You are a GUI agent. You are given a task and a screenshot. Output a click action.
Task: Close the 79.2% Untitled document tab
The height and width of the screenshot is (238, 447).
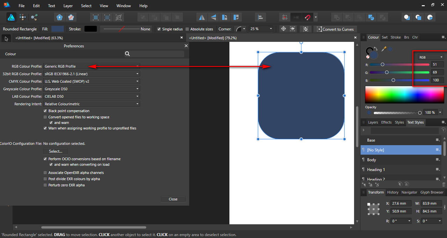[x=356, y=38]
